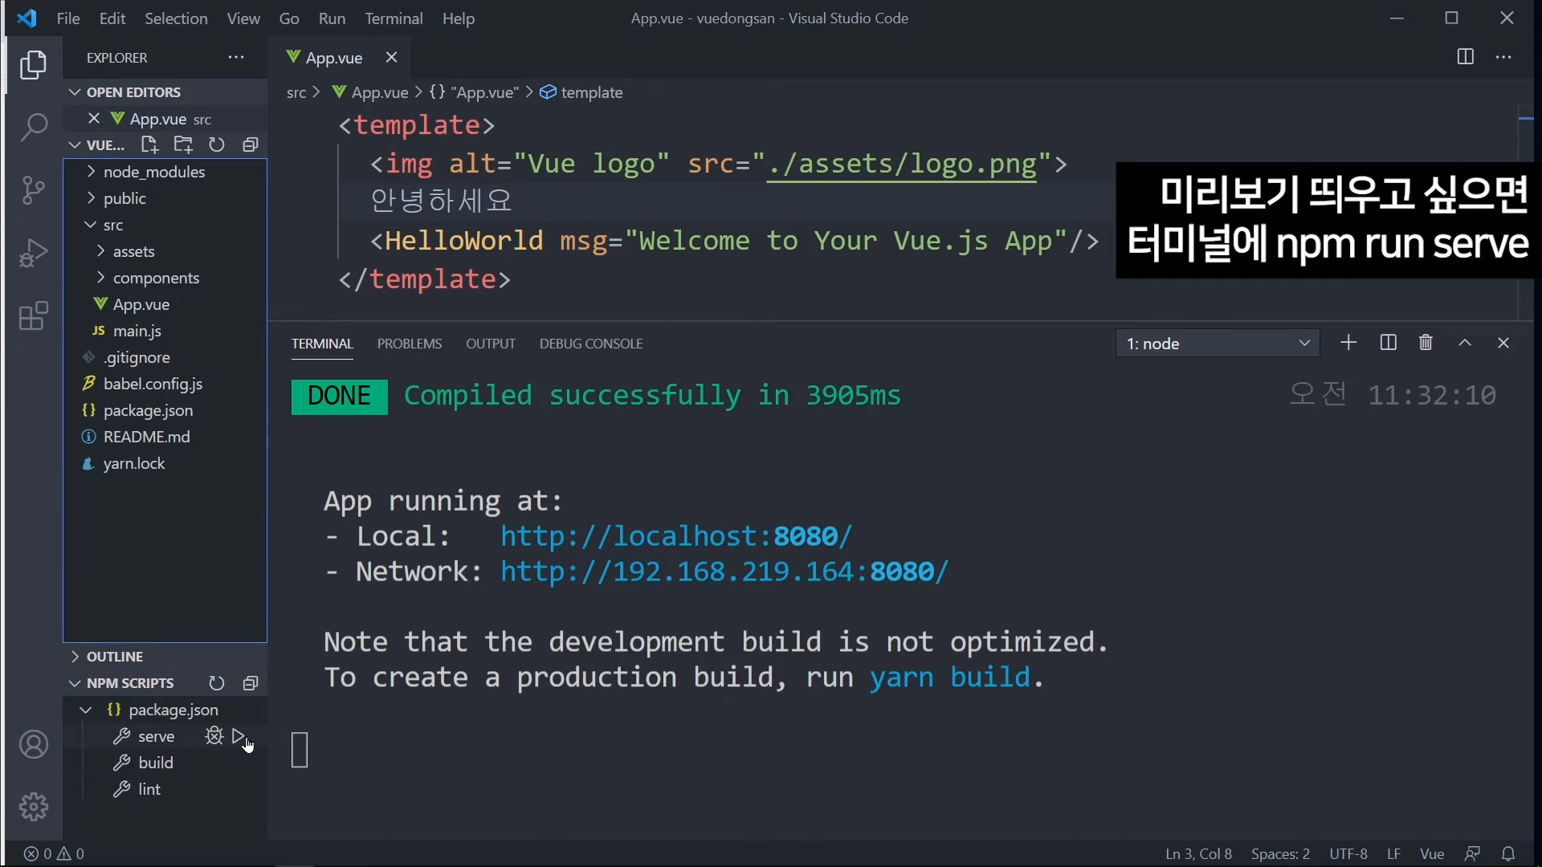Viewport: 1542px width, 867px height.
Task: Refresh the explorer file tree
Action: click(x=217, y=144)
